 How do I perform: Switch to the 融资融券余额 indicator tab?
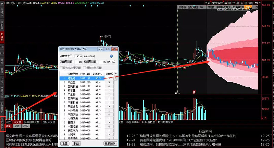pyautogui.click(x=165, y=122)
